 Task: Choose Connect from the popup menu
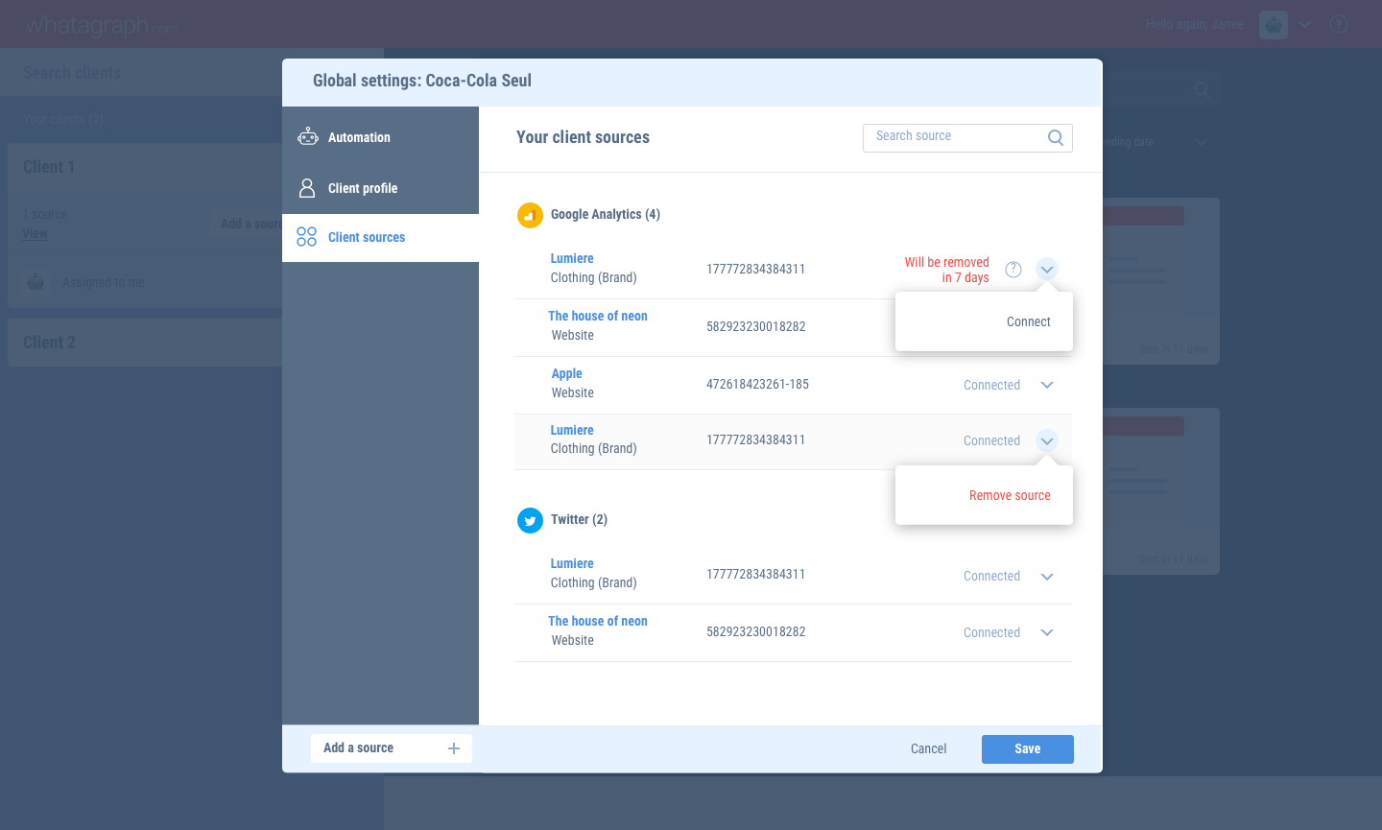(x=1029, y=321)
